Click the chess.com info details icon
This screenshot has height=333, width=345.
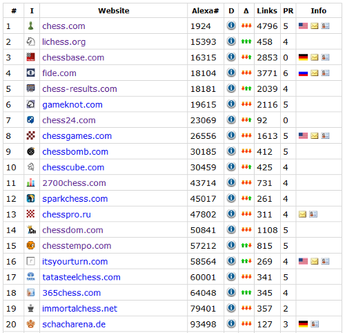pyautogui.click(x=231, y=25)
